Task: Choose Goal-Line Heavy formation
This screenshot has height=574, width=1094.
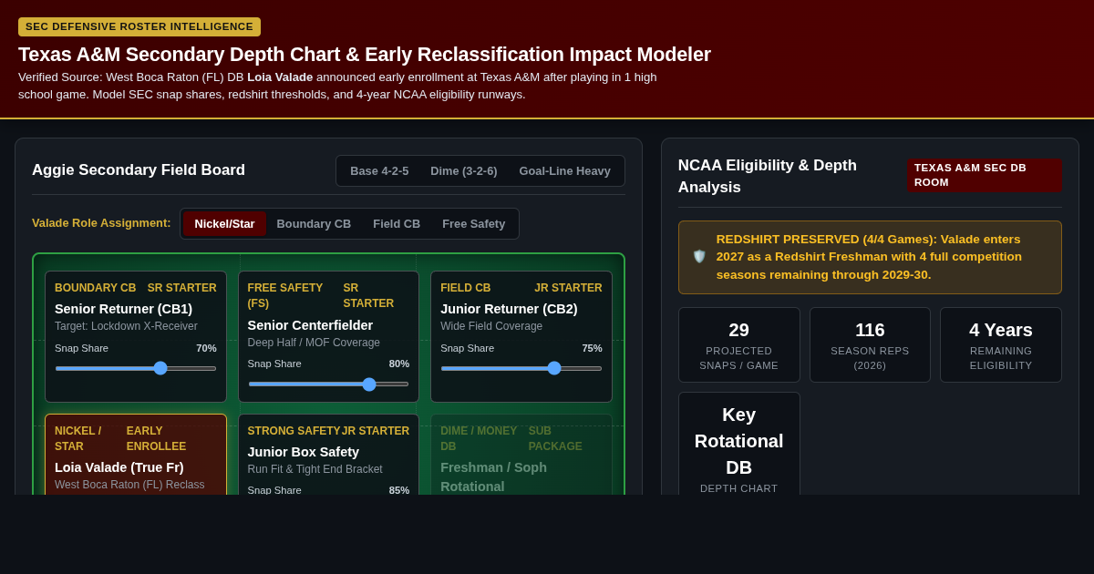Action: point(565,170)
